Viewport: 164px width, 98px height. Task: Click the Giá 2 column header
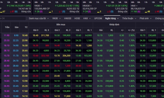pos(57,30)
